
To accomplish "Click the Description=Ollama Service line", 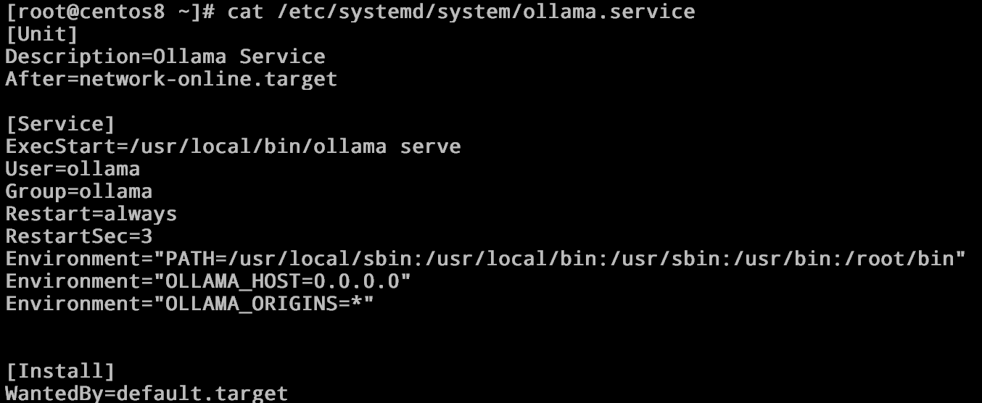I will coord(165,57).
